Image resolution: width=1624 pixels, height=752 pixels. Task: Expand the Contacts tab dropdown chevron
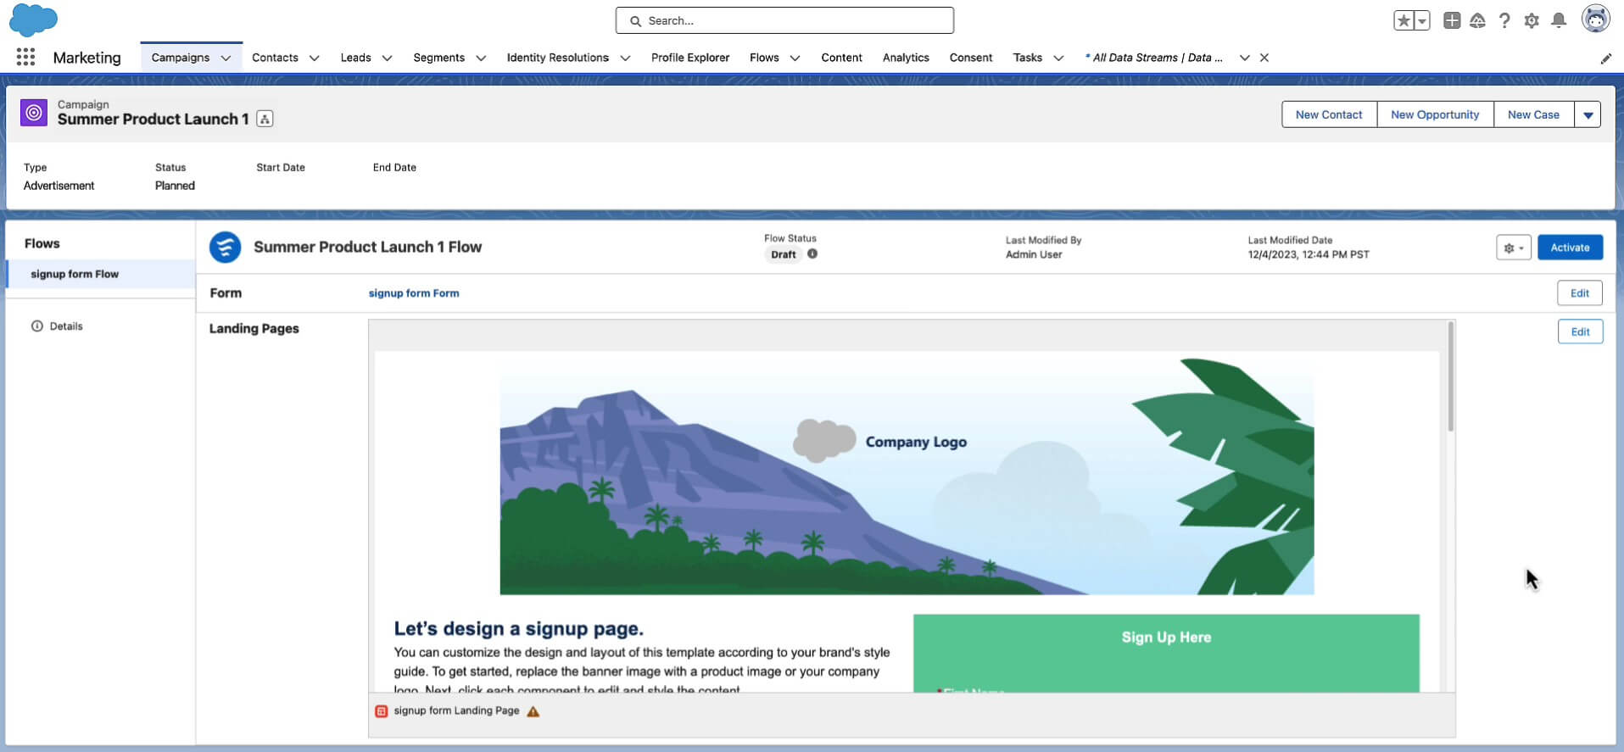pos(314,58)
